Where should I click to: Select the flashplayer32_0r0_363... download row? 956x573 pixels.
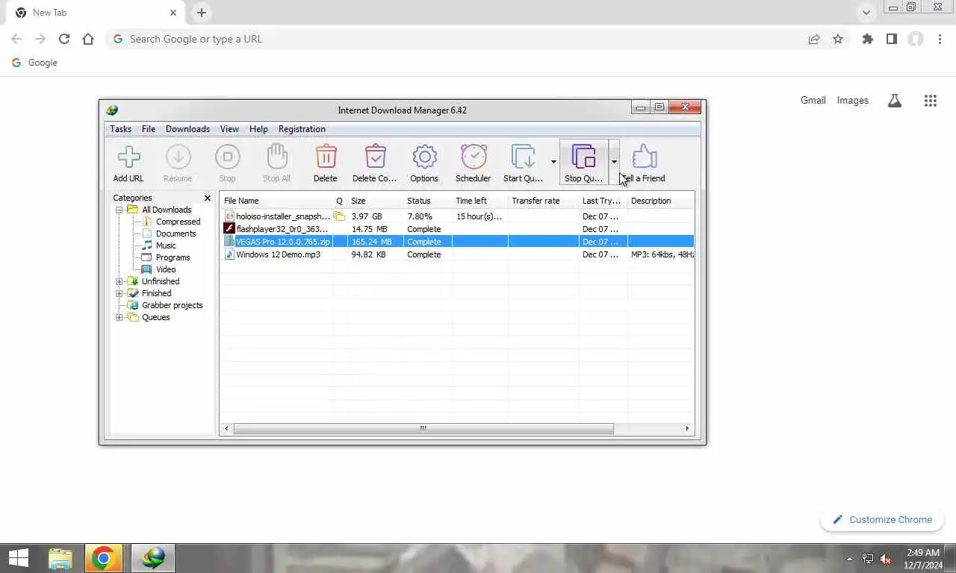point(457,229)
